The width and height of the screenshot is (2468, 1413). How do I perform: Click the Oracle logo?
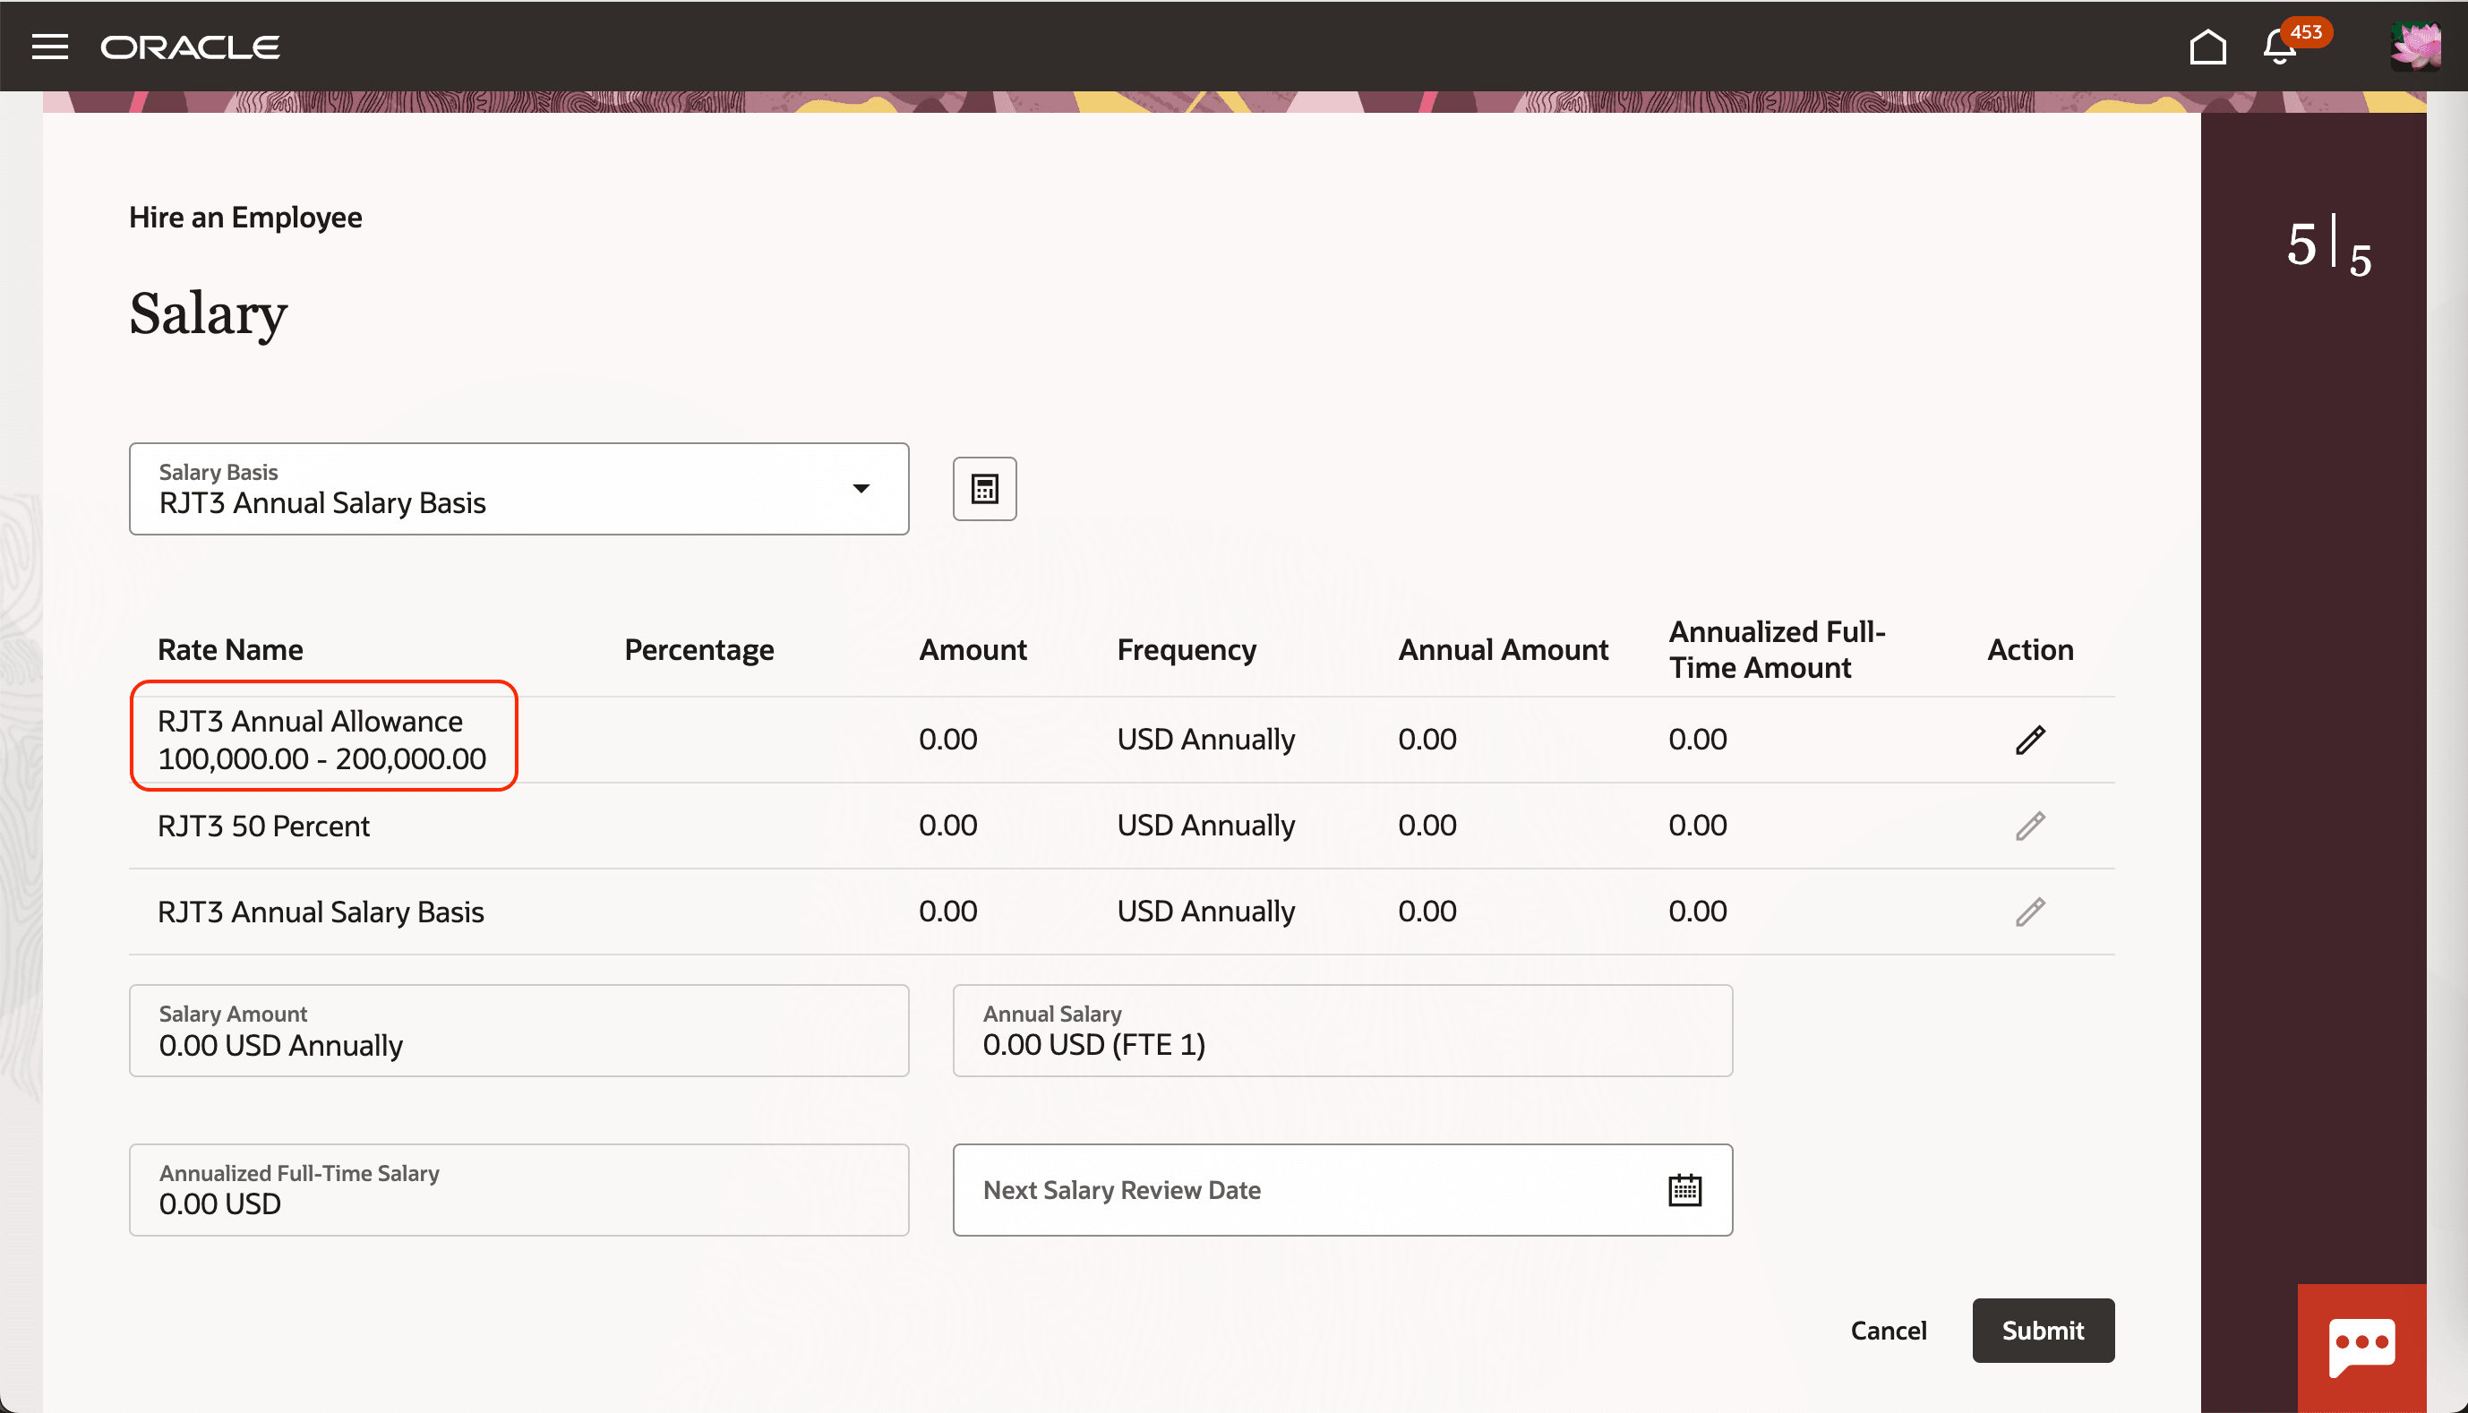coord(190,46)
